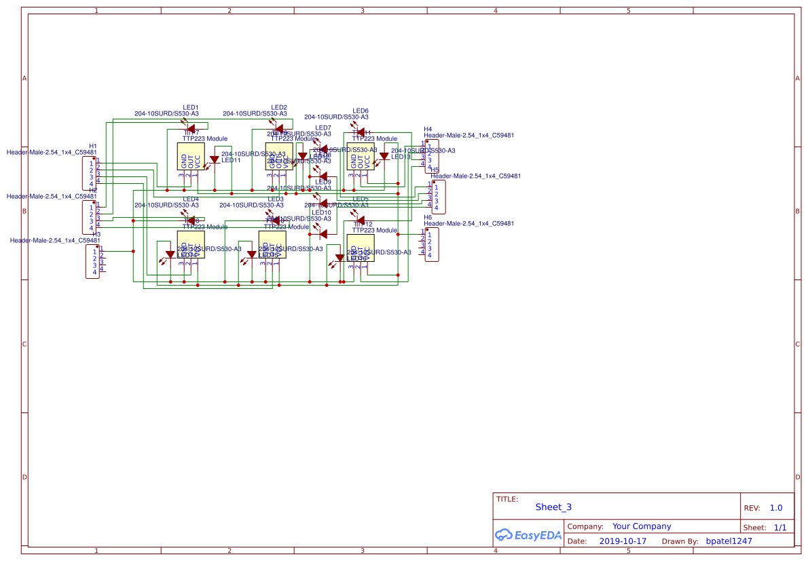Select the TTP7 TTP223 Module block
The image size is (808, 561).
[192, 157]
